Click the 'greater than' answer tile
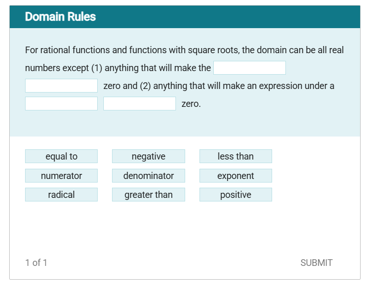The image size is (378, 293). [148, 195]
